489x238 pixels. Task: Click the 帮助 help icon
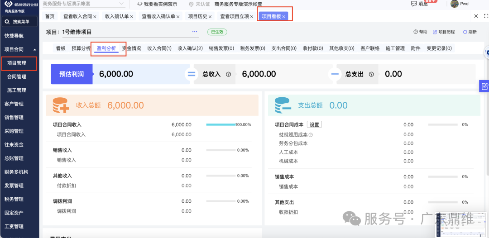[416, 32]
